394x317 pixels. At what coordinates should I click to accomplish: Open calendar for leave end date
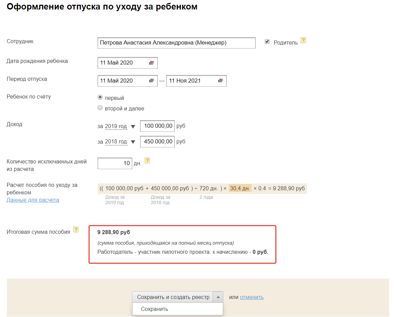220,81
